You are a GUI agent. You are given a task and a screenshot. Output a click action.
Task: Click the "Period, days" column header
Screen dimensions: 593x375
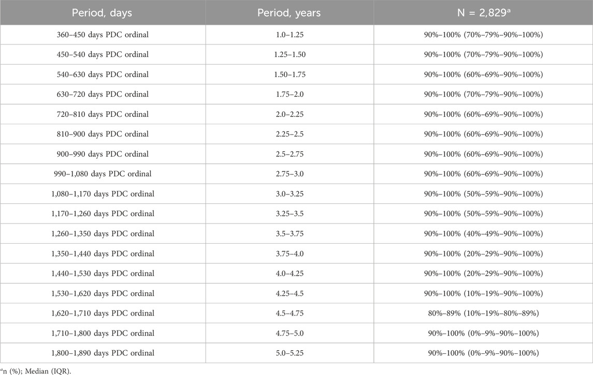(103, 13)
